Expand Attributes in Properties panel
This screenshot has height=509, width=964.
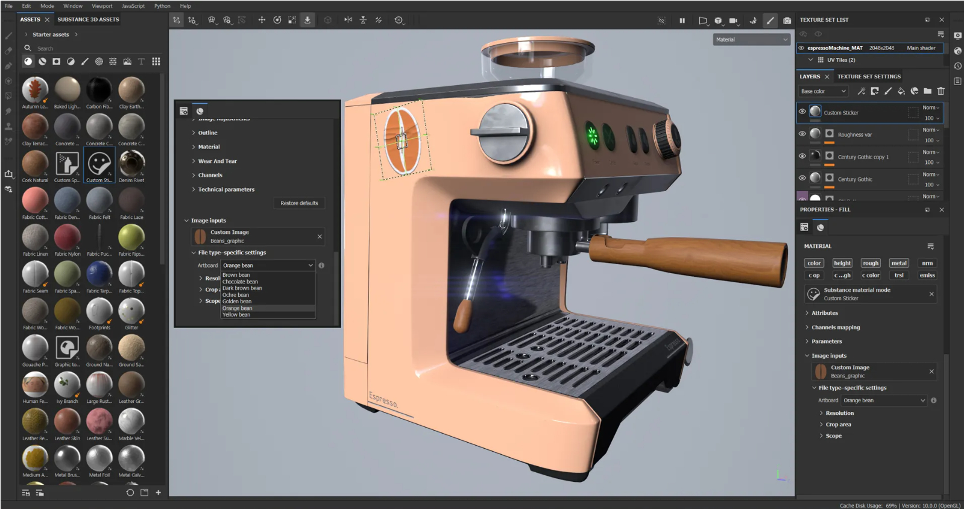coord(824,313)
